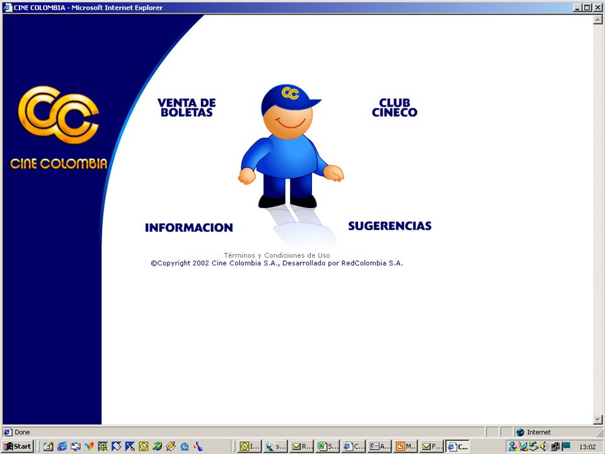The width and height of the screenshot is (605, 454).
Task: Switch to the PowerPoint 'M..' taskbar window
Action: click(x=405, y=446)
